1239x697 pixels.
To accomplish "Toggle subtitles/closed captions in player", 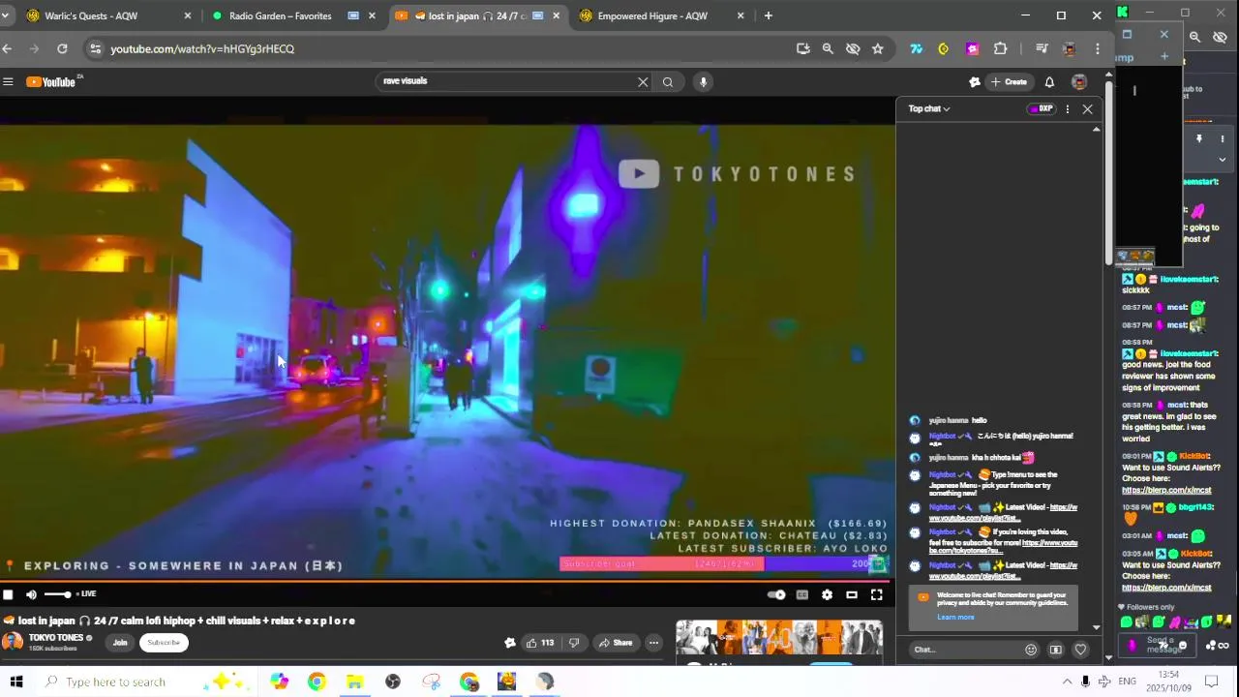I will point(802,594).
